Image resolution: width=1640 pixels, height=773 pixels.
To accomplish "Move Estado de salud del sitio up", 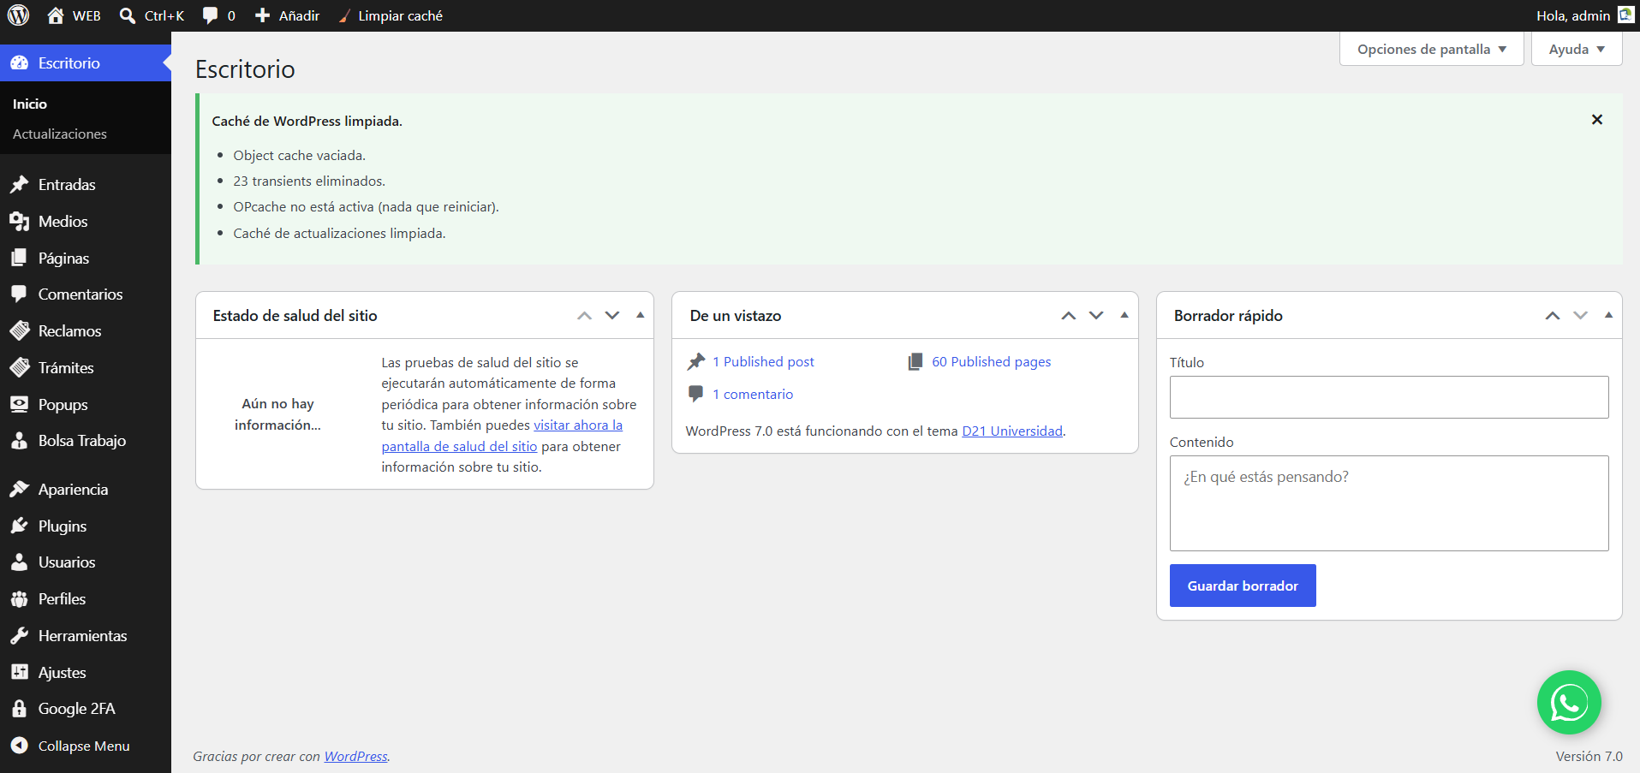I will [x=584, y=316].
